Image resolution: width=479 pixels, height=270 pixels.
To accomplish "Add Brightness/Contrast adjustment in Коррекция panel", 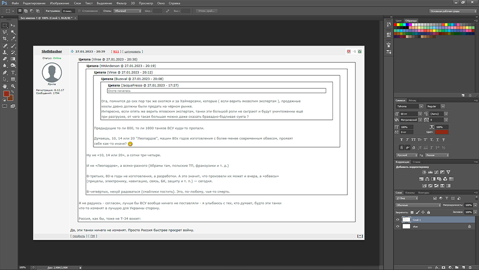I will (x=424, y=172).
